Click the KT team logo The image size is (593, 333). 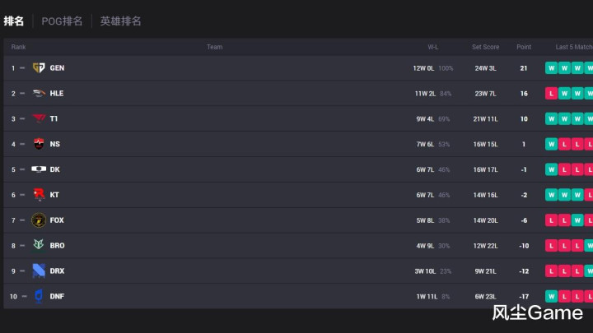tap(39, 195)
